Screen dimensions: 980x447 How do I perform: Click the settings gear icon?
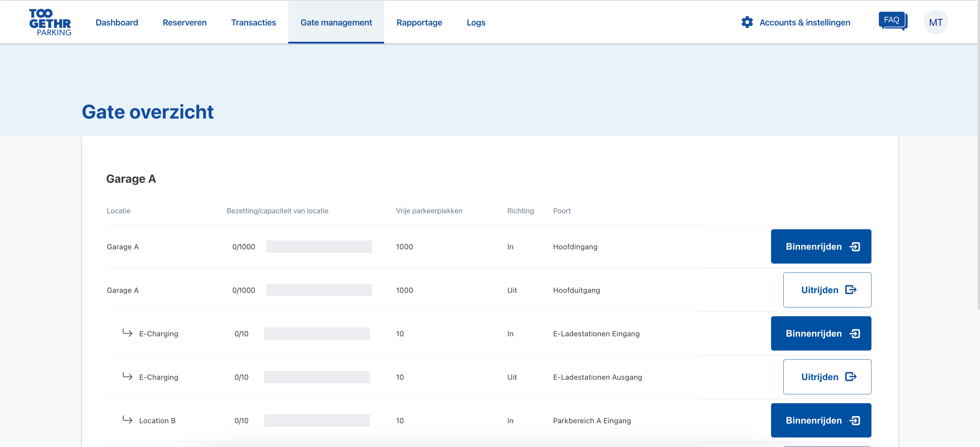[x=747, y=22]
